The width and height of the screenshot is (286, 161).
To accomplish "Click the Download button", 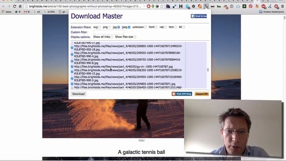I will 79,94.
